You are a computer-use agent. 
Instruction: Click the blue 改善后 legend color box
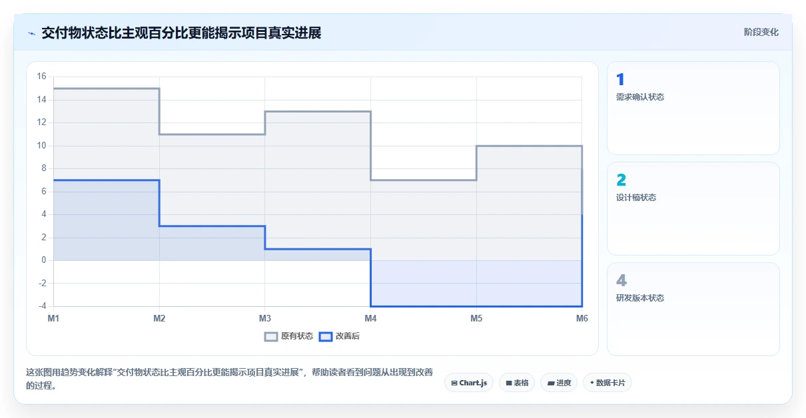(326, 337)
